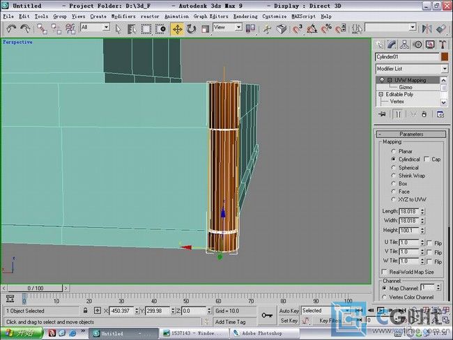453x340 pixels.
Task: Toggle Percent Snap icon
Action: [326, 29]
